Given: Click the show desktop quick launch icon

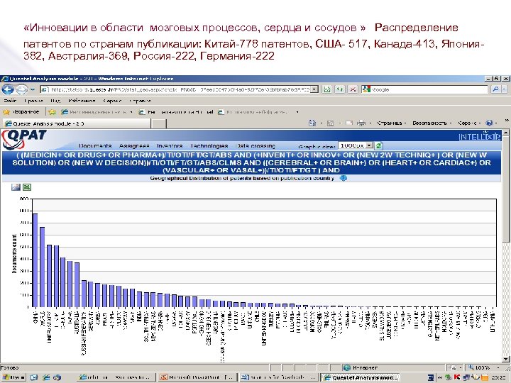Looking at the screenshot, I should tap(34, 377).
